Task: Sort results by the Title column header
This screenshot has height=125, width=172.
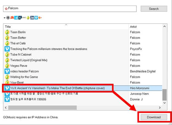Action: point(66,27)
